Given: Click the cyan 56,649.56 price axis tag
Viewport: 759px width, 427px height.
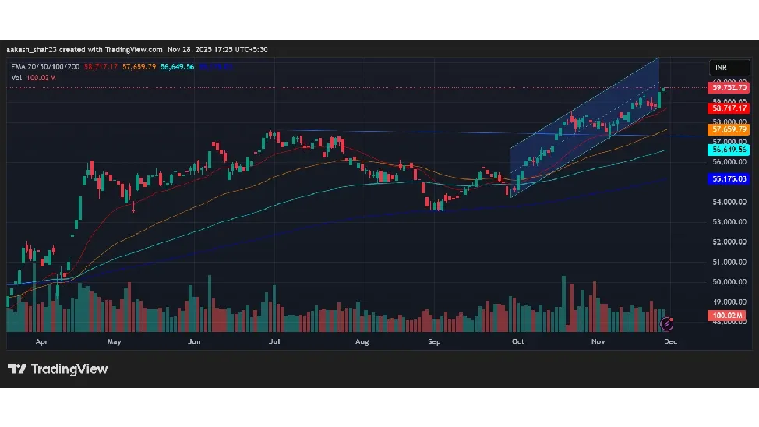Looking at the screenshot, I should point(729,149).
